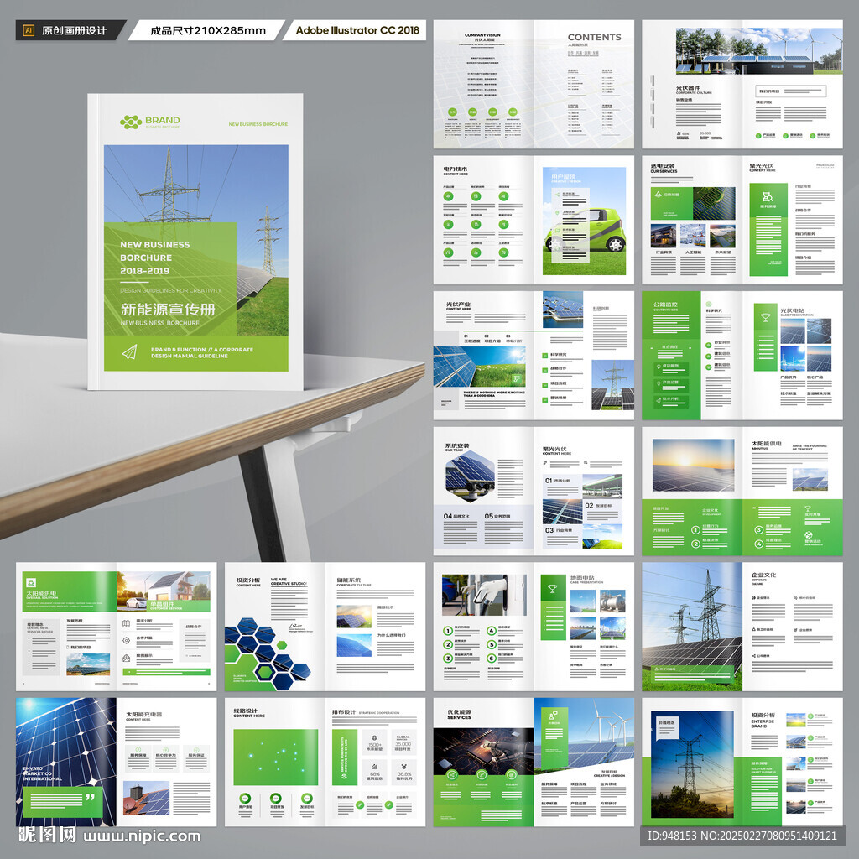Click the globe icon above 1500+ statistic

pyautogui.click(x=374, y=738)
